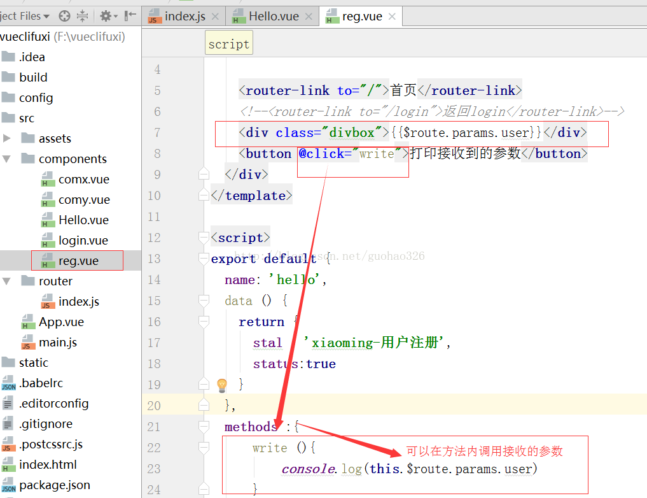
Task: Click the divbox class attribute on line 7
Action: point(332,132)
